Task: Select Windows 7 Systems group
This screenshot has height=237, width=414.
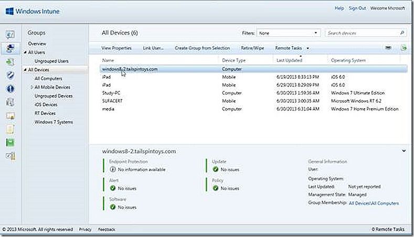Action: point(54,122)
